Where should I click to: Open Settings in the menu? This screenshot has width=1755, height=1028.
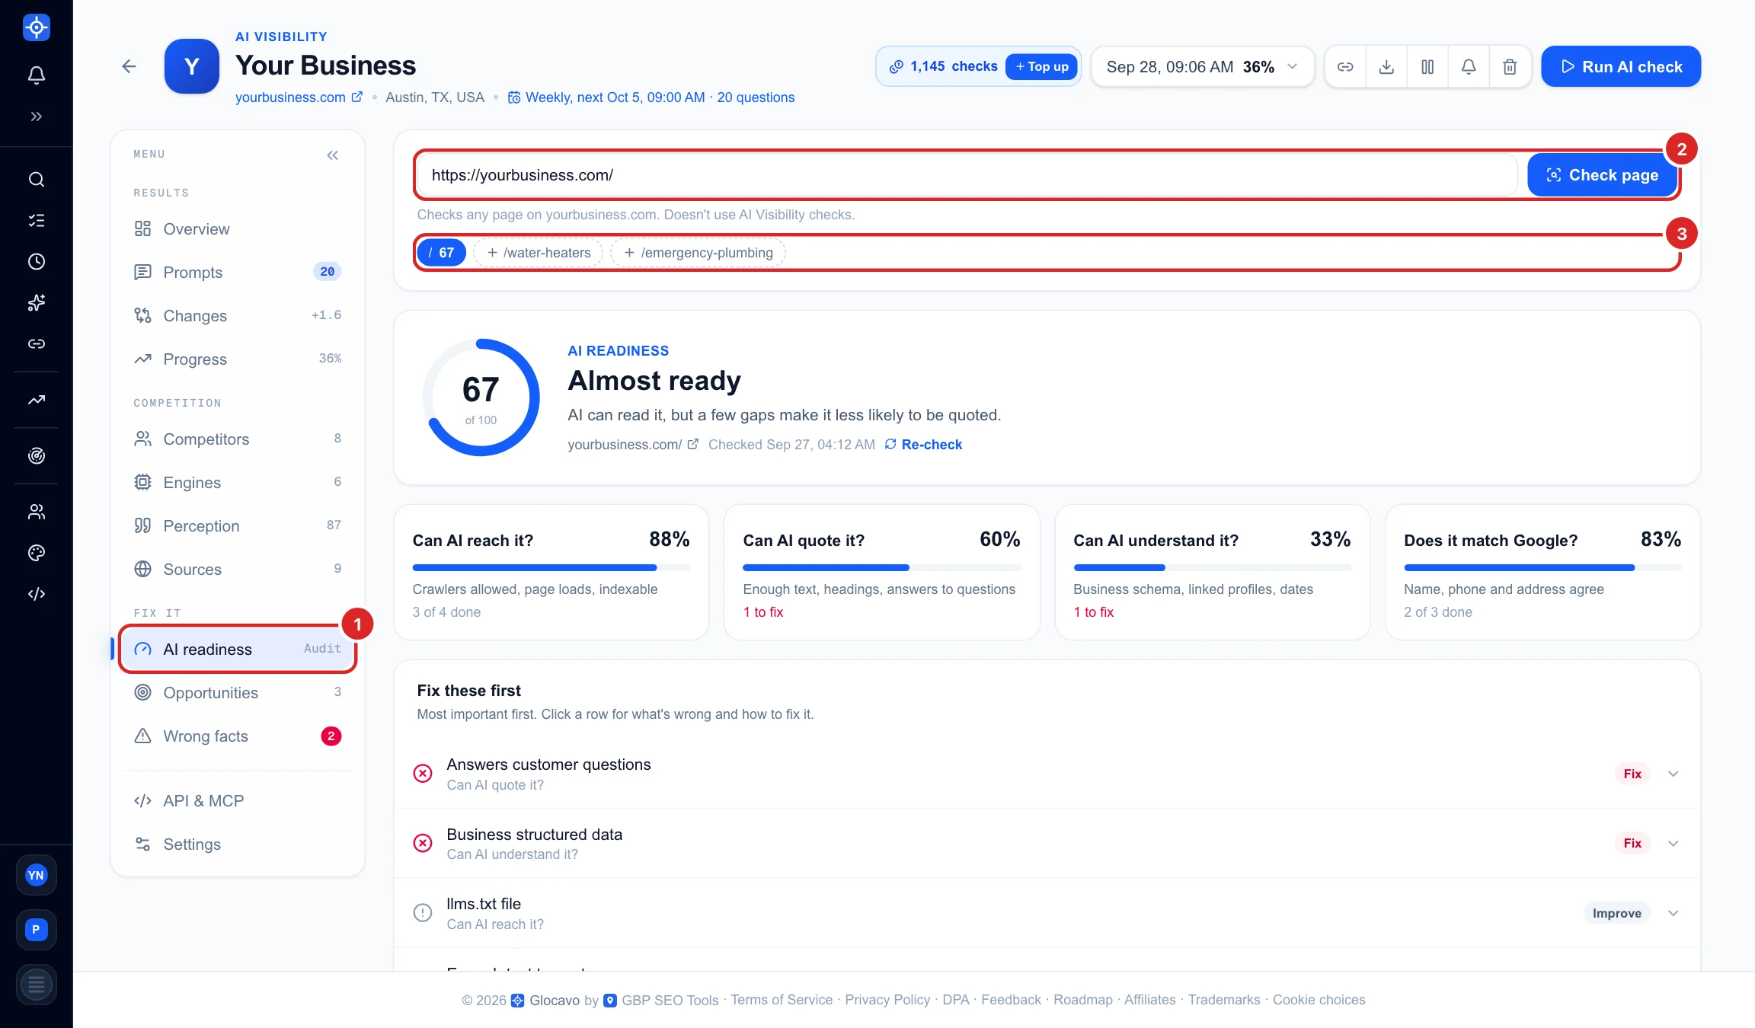238,844
